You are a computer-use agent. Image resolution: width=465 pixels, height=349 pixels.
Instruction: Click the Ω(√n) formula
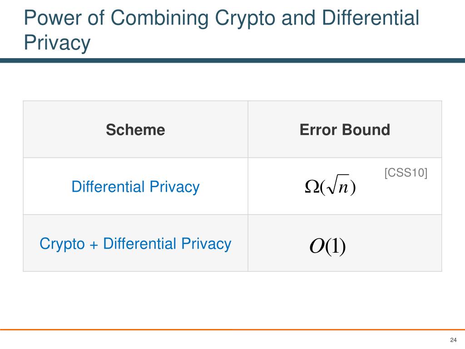point(330,186)
